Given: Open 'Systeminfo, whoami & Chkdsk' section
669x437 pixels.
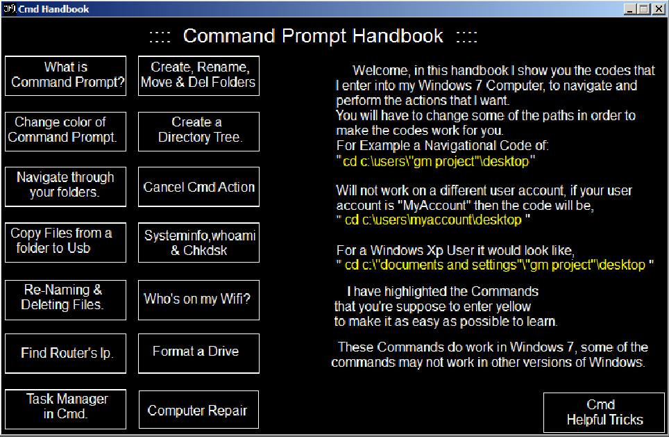Looking at the screenshot, I should pos(198,242).
